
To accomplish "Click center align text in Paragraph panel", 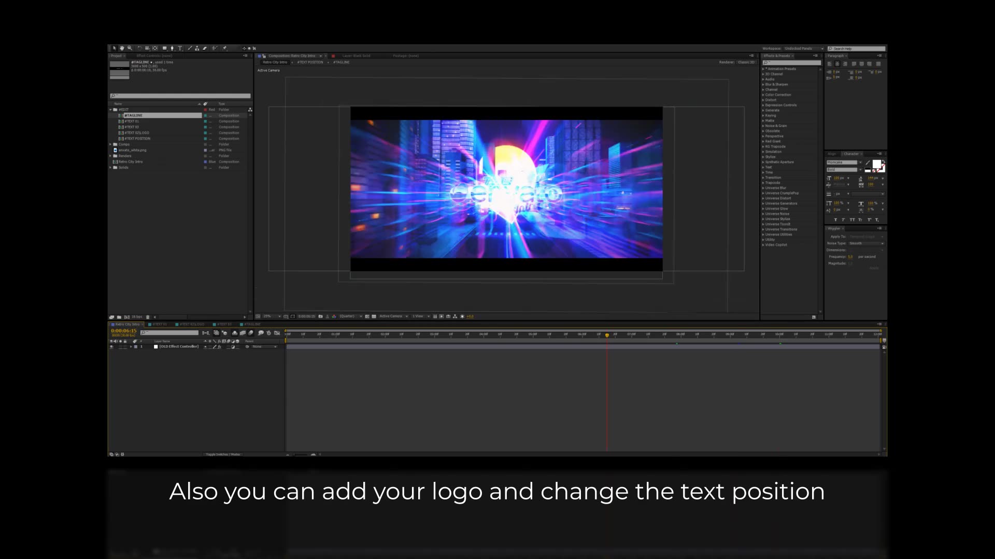I will pos(837,64).
